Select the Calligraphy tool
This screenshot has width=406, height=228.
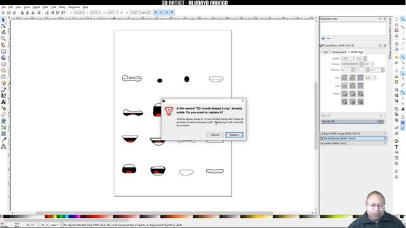(3, 96)
